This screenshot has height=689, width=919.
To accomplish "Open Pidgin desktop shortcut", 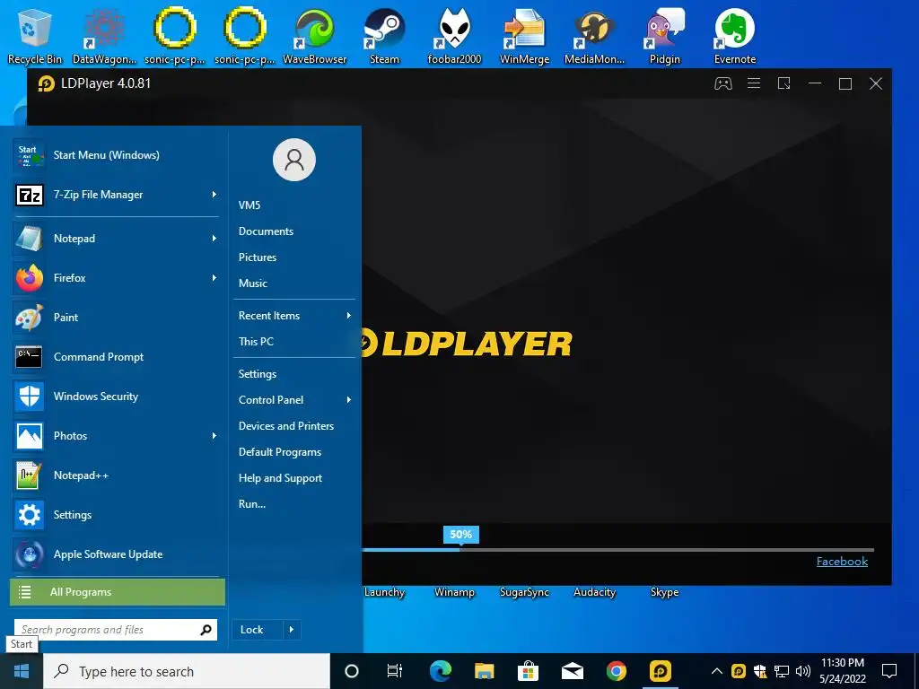I will [665, 35].
